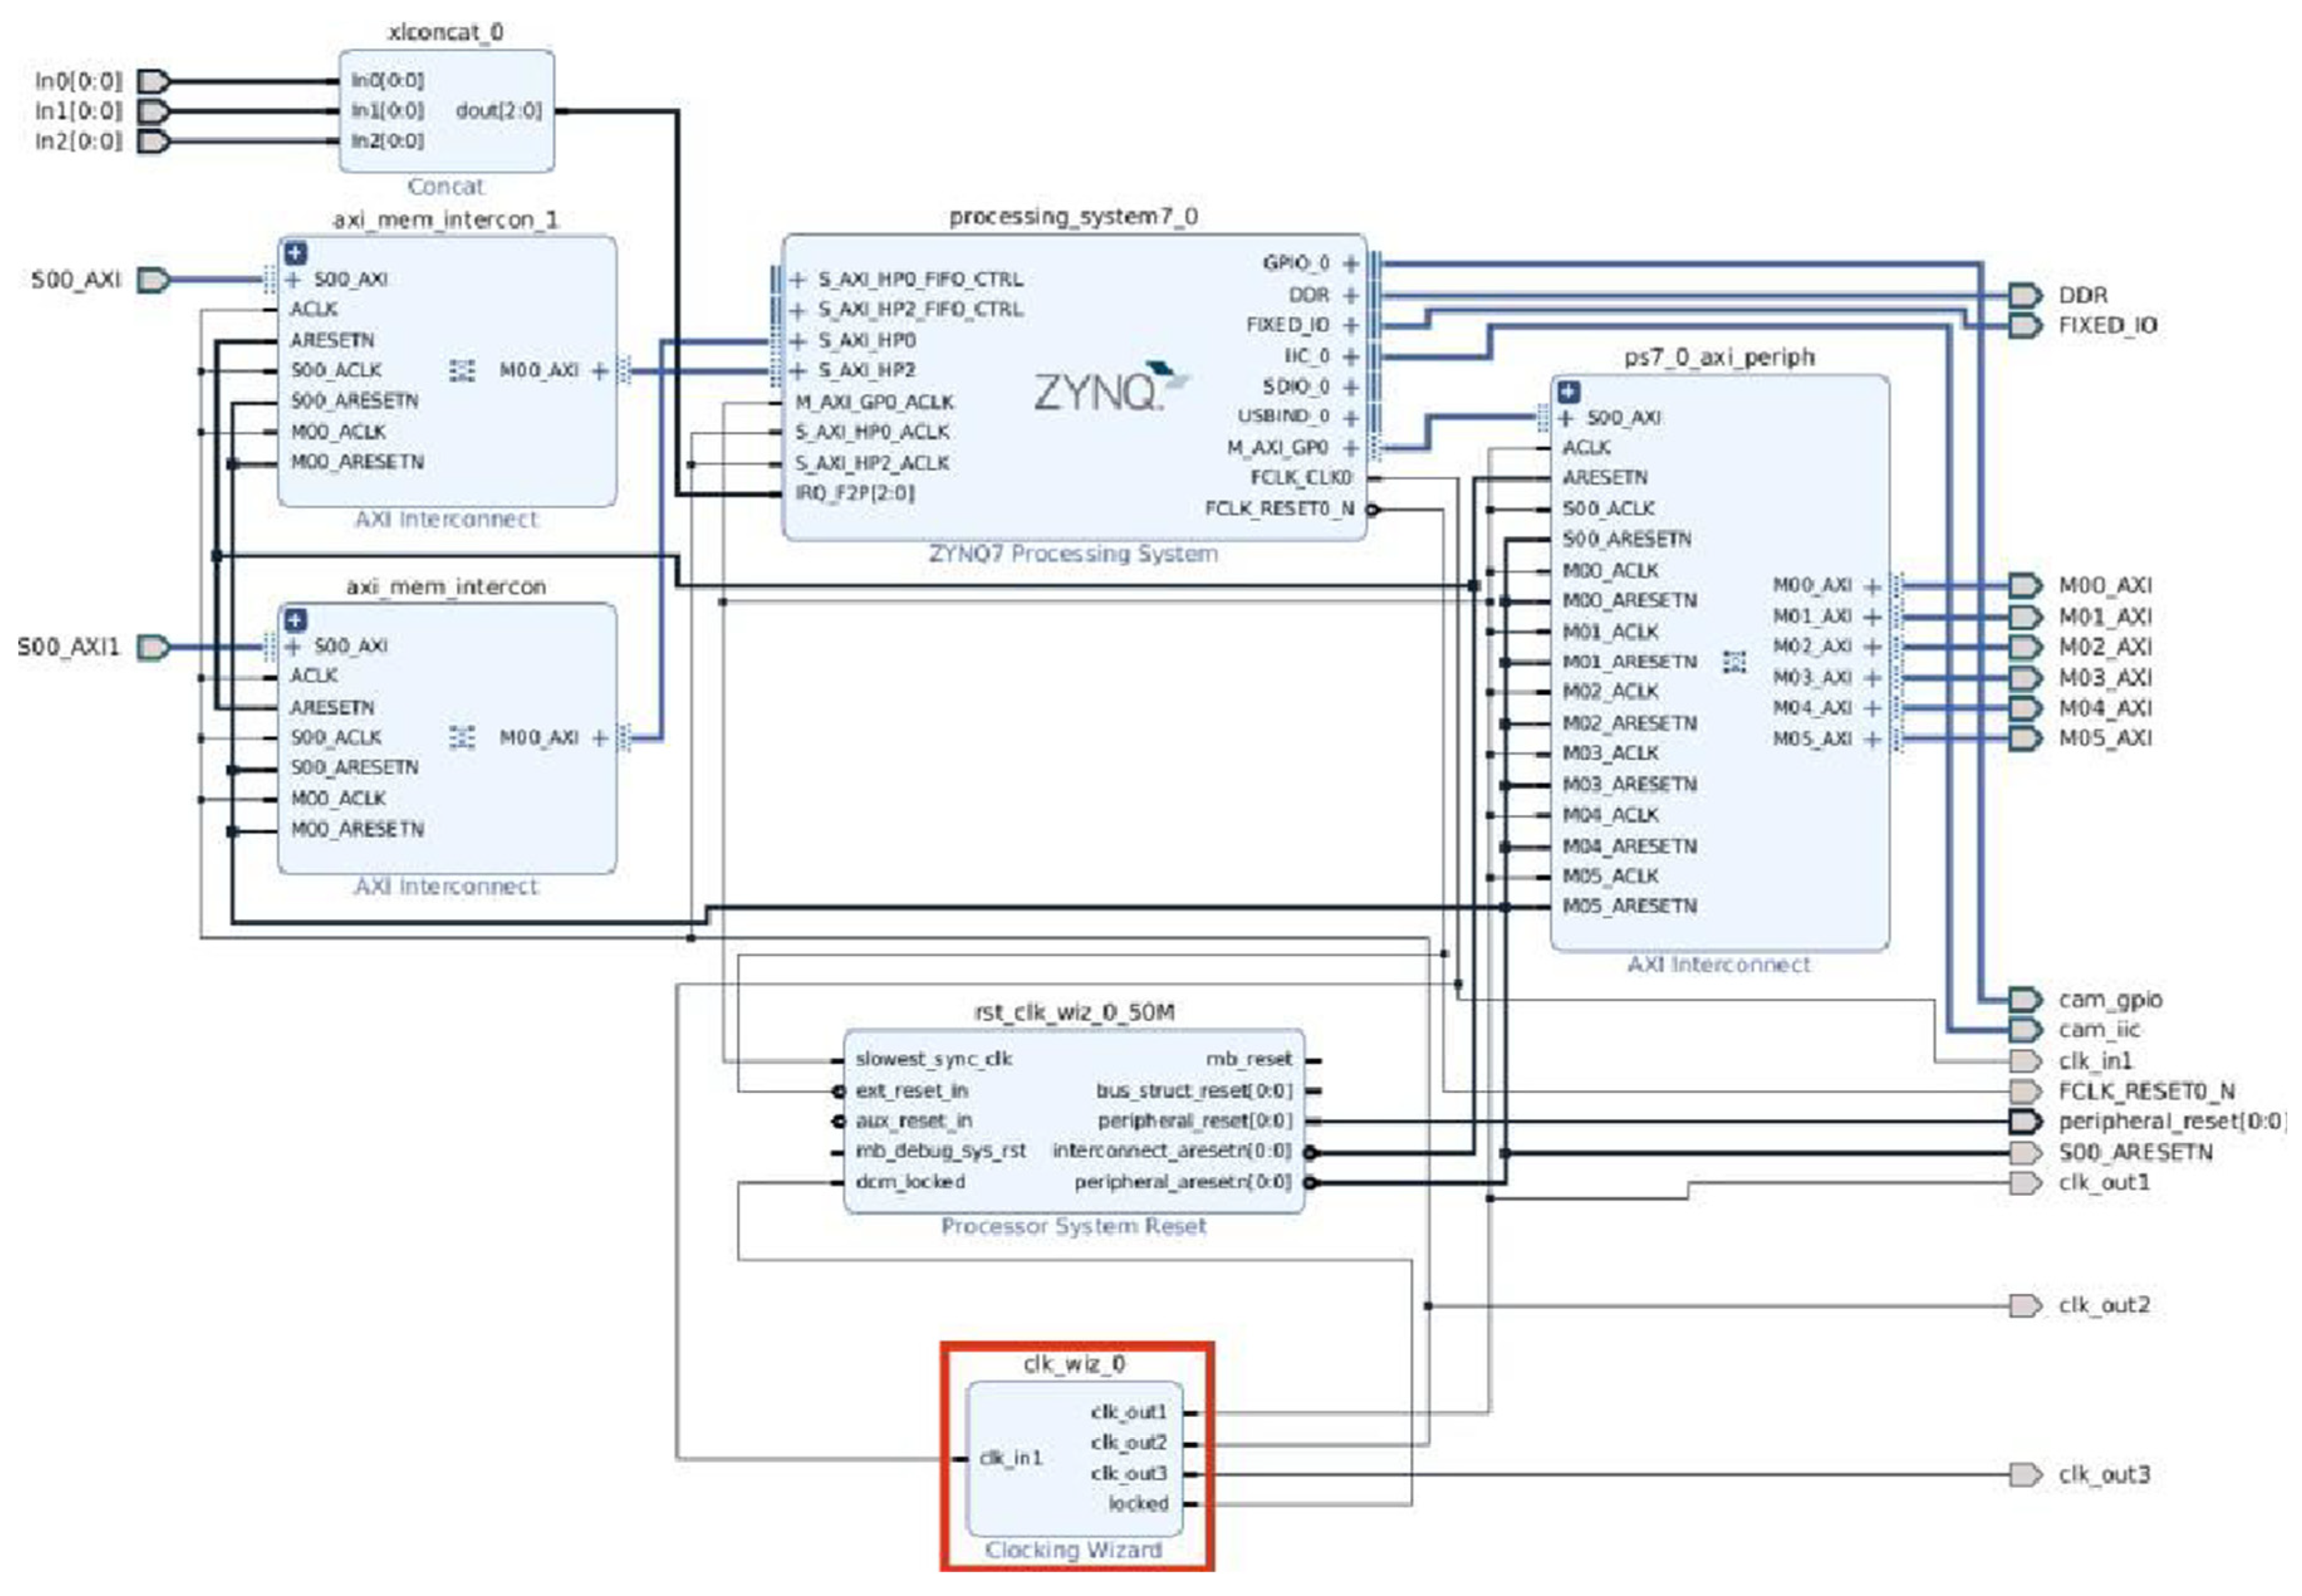Expand the M_AXI_GP0 interface plus on Zynq
2302x1596 pixels.
[x=1351, y=448]
